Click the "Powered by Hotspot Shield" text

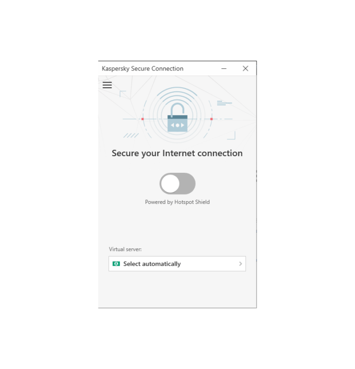177,202
